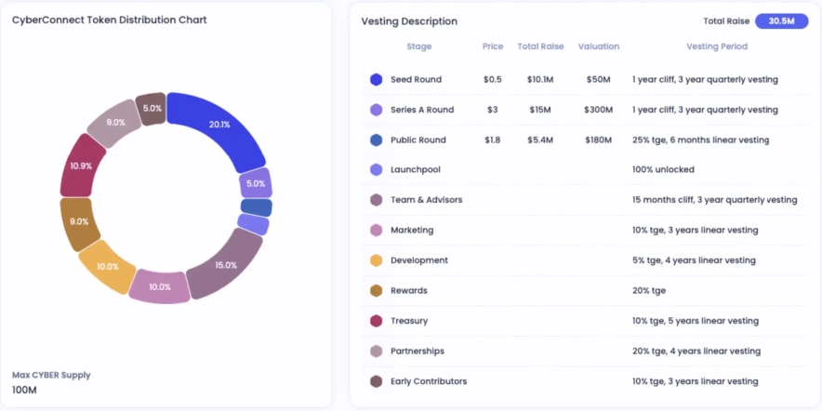Click the Rewards legend color dot
The image size is (822, 411).
click(x=376, y=291)
